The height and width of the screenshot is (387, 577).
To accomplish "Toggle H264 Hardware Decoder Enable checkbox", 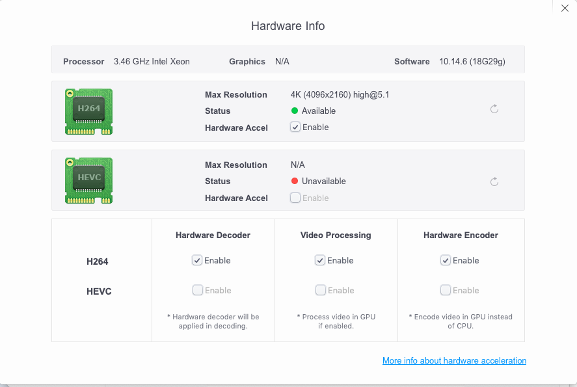I will tap(197, 260).
